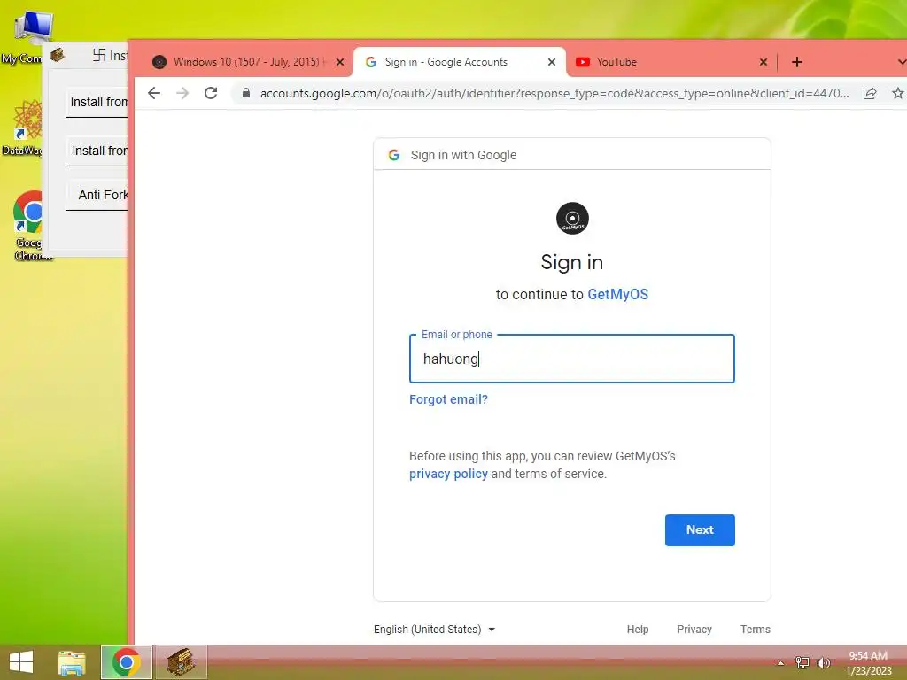The height and width of the screenshot is (680, 907).
Task: Click second Install from button in background window
Action: (x=97, y=151)
